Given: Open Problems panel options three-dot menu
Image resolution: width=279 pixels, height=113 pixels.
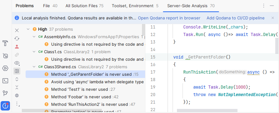Looking at the screenshot, I should (x=264, y=6).
